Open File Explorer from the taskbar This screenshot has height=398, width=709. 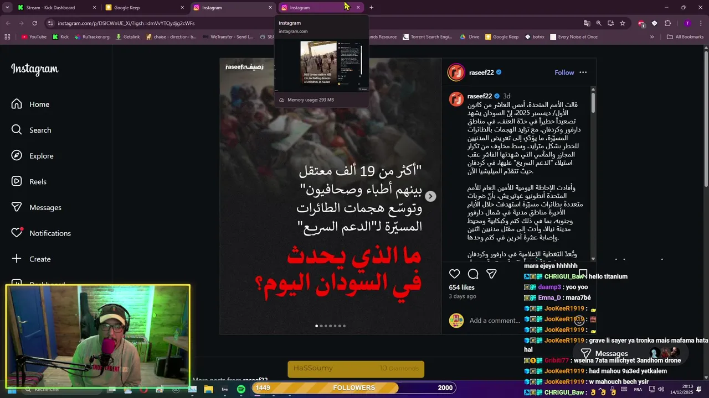(209, 389)
